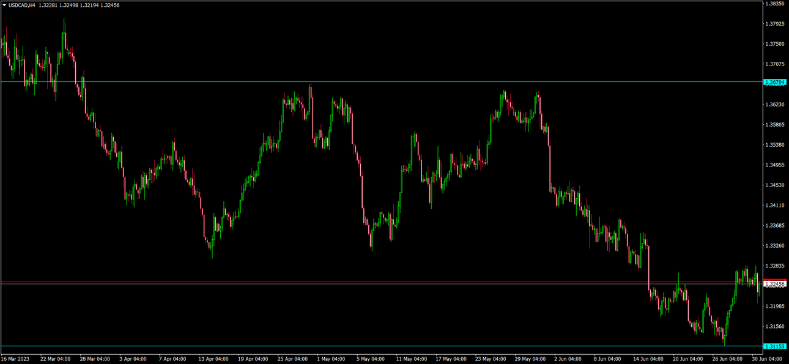789x364 pixels.
Task: Click the 14 Jun 04:00 time label
Action: [x=648, y=359]
